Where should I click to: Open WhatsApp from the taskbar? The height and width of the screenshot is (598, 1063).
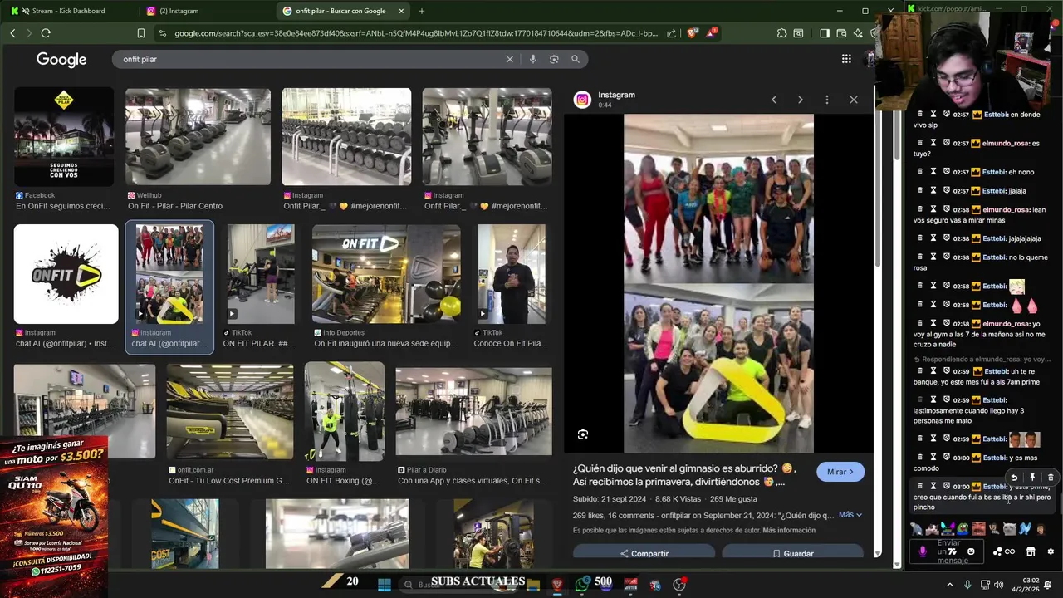[x=581, y=585]
